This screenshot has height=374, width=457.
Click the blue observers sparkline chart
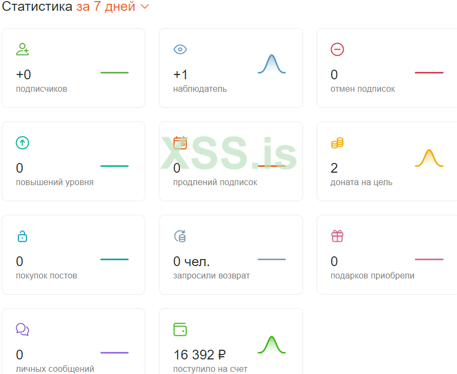click(x=271, y=64)
